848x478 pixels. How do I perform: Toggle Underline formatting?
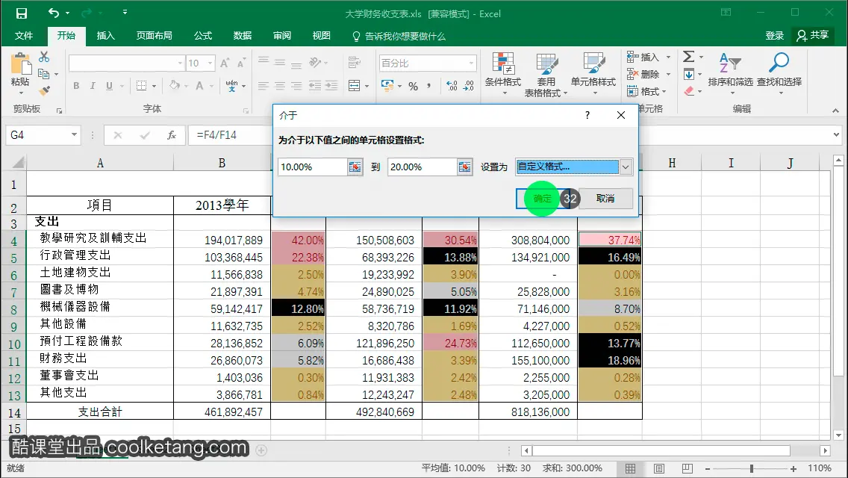109,86
